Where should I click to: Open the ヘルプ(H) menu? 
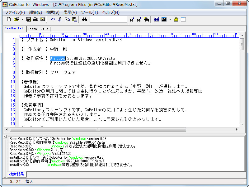111,12
